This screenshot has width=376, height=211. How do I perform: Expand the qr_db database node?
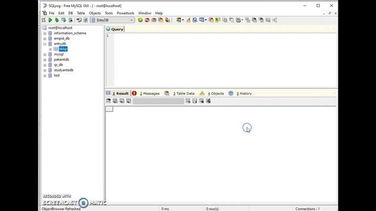click(x=45, y=65)
